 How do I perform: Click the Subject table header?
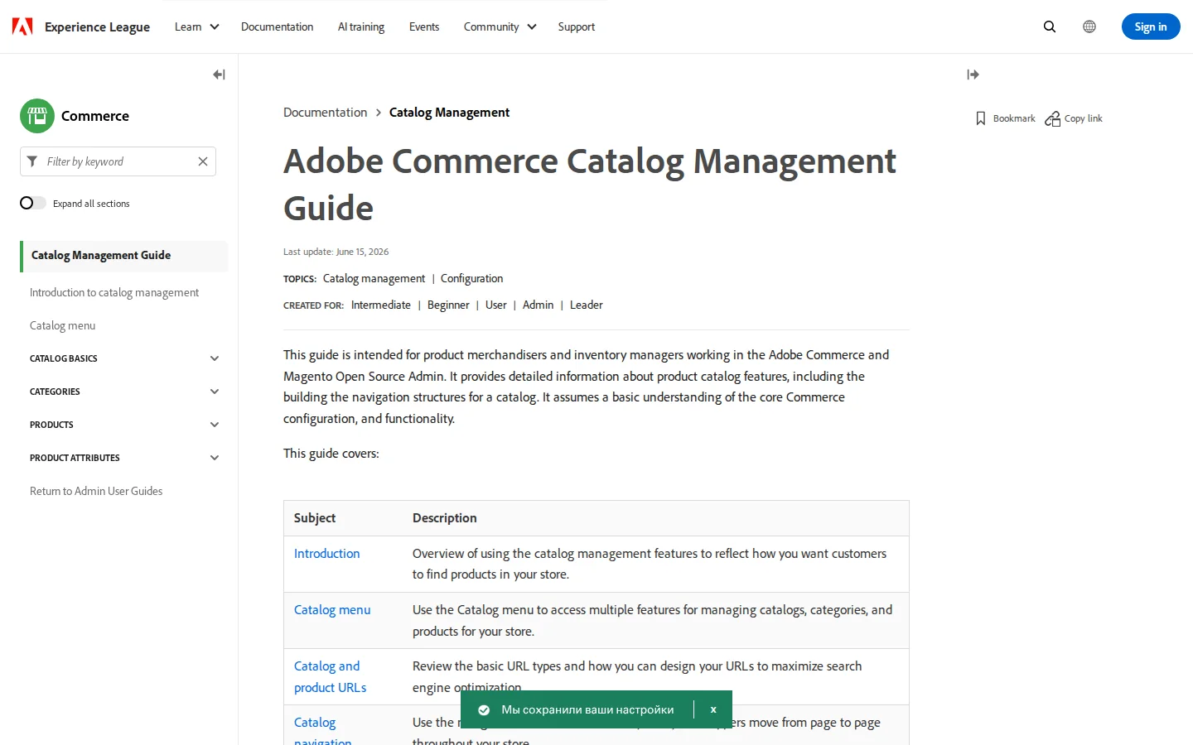point(315,518)
